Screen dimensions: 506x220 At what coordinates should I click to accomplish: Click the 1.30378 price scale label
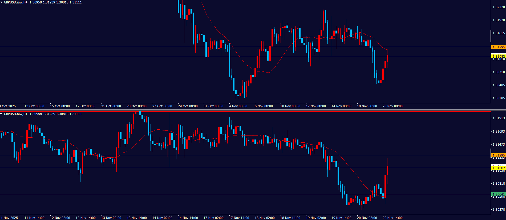(499, 210)
